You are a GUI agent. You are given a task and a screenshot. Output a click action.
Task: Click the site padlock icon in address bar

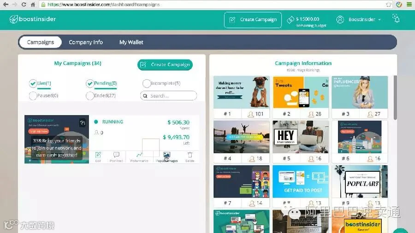43,5
